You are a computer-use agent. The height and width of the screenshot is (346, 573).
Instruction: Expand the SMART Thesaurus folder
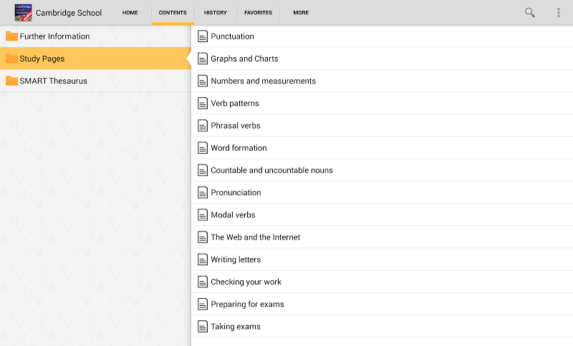pyautogui.click(x=54, y=81)
